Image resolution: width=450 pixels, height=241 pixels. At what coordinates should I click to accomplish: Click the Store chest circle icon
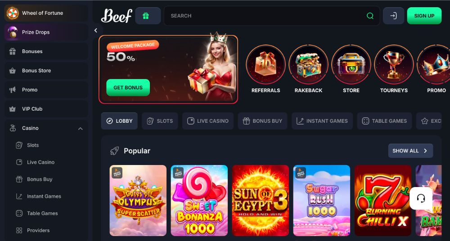pos(351,64)
